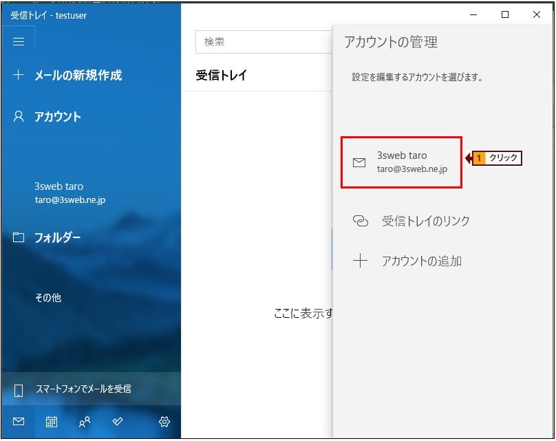556x441 pixels.
Task: Select その他 folder item
Action: [48, 297]
